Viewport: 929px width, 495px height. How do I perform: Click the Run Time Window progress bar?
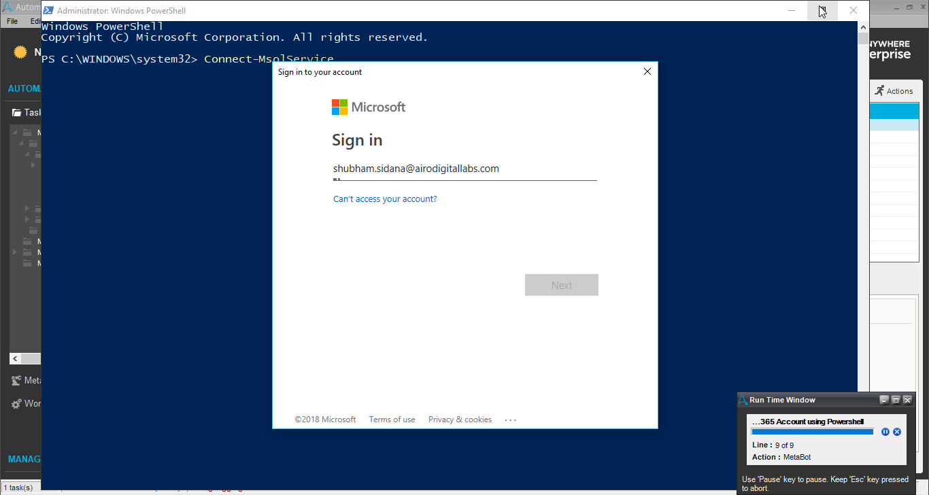(x=812, y=432)
